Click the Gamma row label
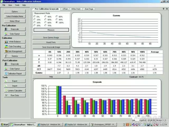This screenshot has width=169, height=127. (x=39, y=73)
